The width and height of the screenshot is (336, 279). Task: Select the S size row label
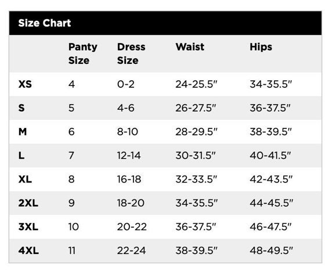point(21,108)
